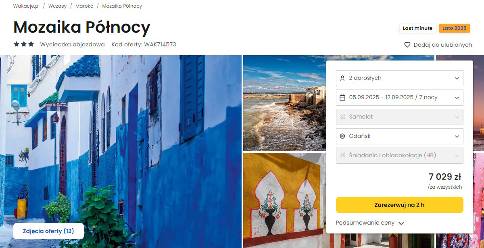Expand Podsumowanie ceny price summary

(370, 223)
